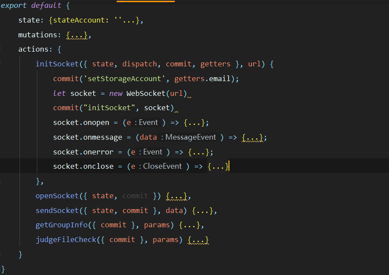The image size is (389, 275).
Task: Click the 'openSocket' method name
Action: pyautogui.click(x=57, y=196)
